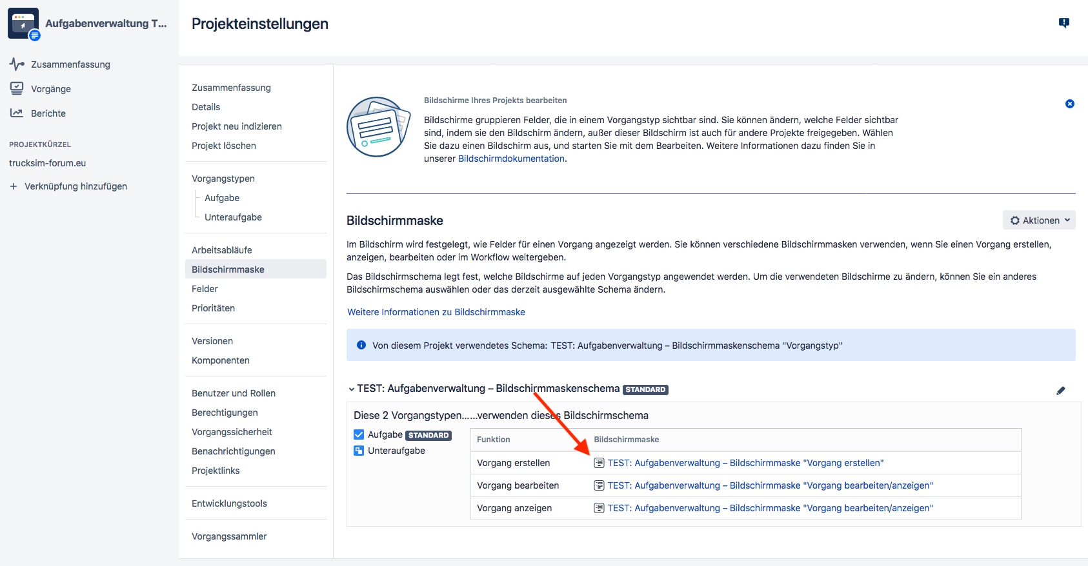
Task: Click screen icon beside "Vorgang erstellen" link
Action: tap(599, 463)
